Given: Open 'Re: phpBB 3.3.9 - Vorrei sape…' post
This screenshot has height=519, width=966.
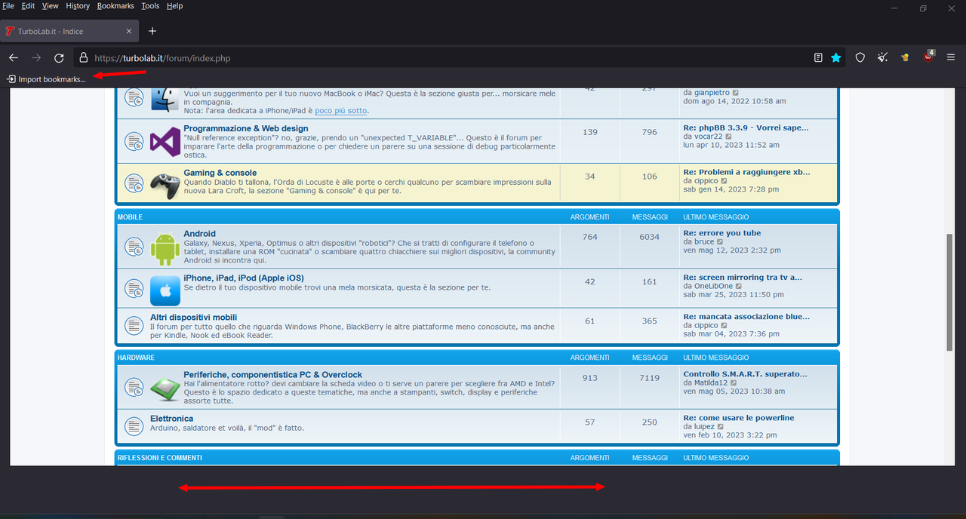Looking at the screenshot, I should (746, 128).
